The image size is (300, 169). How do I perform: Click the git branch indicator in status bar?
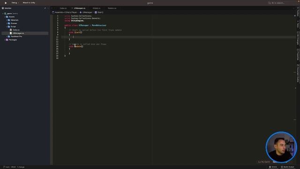click(7, 167)
